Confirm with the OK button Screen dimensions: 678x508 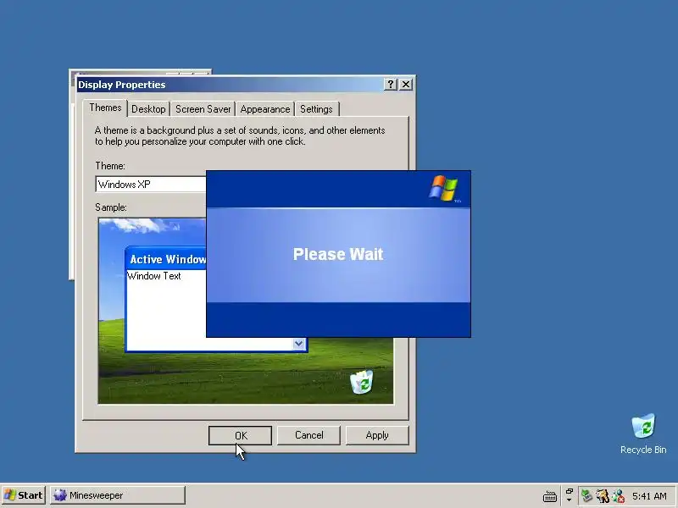(240, 435)
